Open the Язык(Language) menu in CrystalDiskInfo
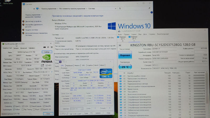 point(163,34)
